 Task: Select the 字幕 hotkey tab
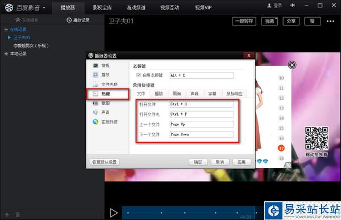point(212,94)
